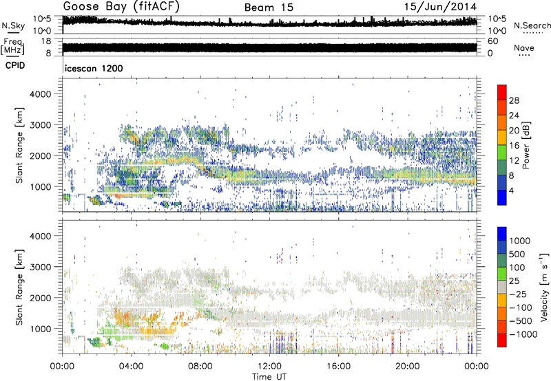Image resolution: width=551 pixels, height=381 pixels.
Task: Click the '4000' tick of the power panel
Action: coord(40,94)
